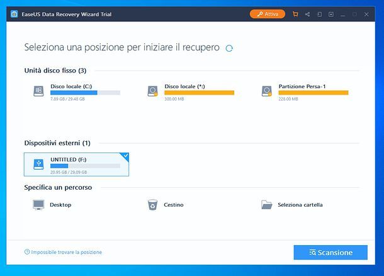This screenshot has height=276, width=384.
Task: Close the EaseUS Data Recovery window
Action: [366, 14]
